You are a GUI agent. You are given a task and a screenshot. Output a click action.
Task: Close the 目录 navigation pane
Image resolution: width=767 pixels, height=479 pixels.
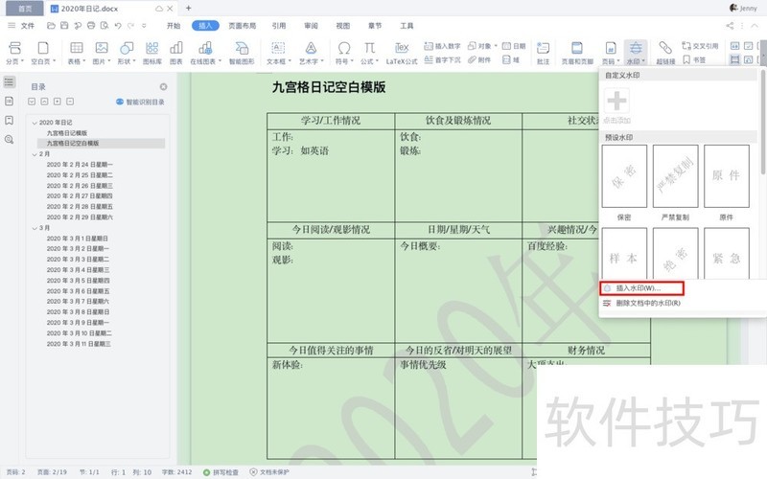pos(163,86)
